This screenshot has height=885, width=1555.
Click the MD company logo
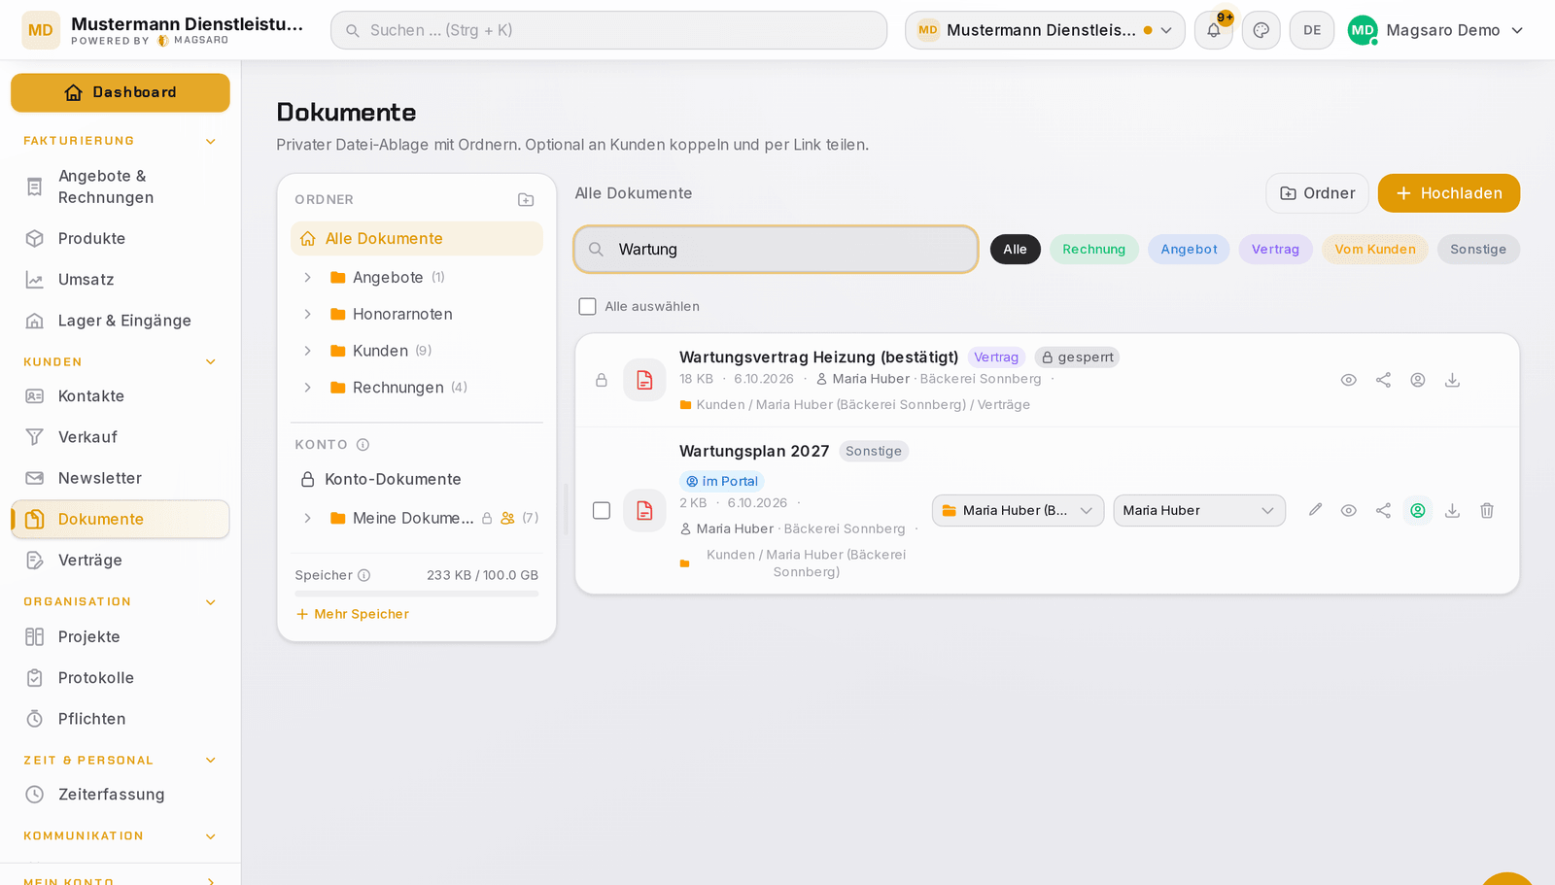click(41, 30)
